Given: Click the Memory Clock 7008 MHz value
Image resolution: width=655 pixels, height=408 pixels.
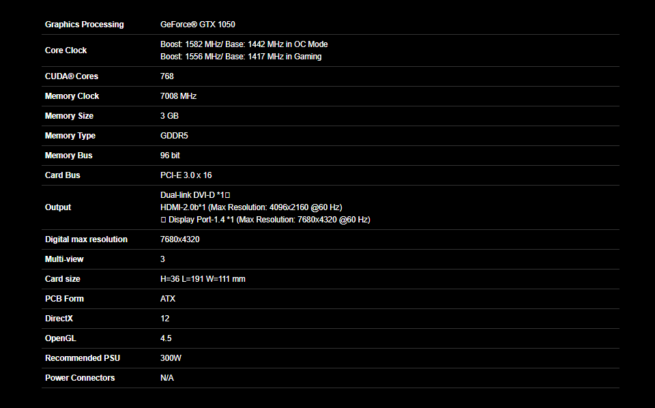Looking at the screenshot, I should (178, 96).
